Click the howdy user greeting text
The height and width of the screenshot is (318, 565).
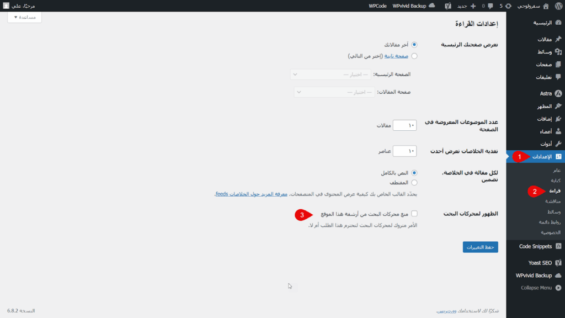tap(23, 6)
